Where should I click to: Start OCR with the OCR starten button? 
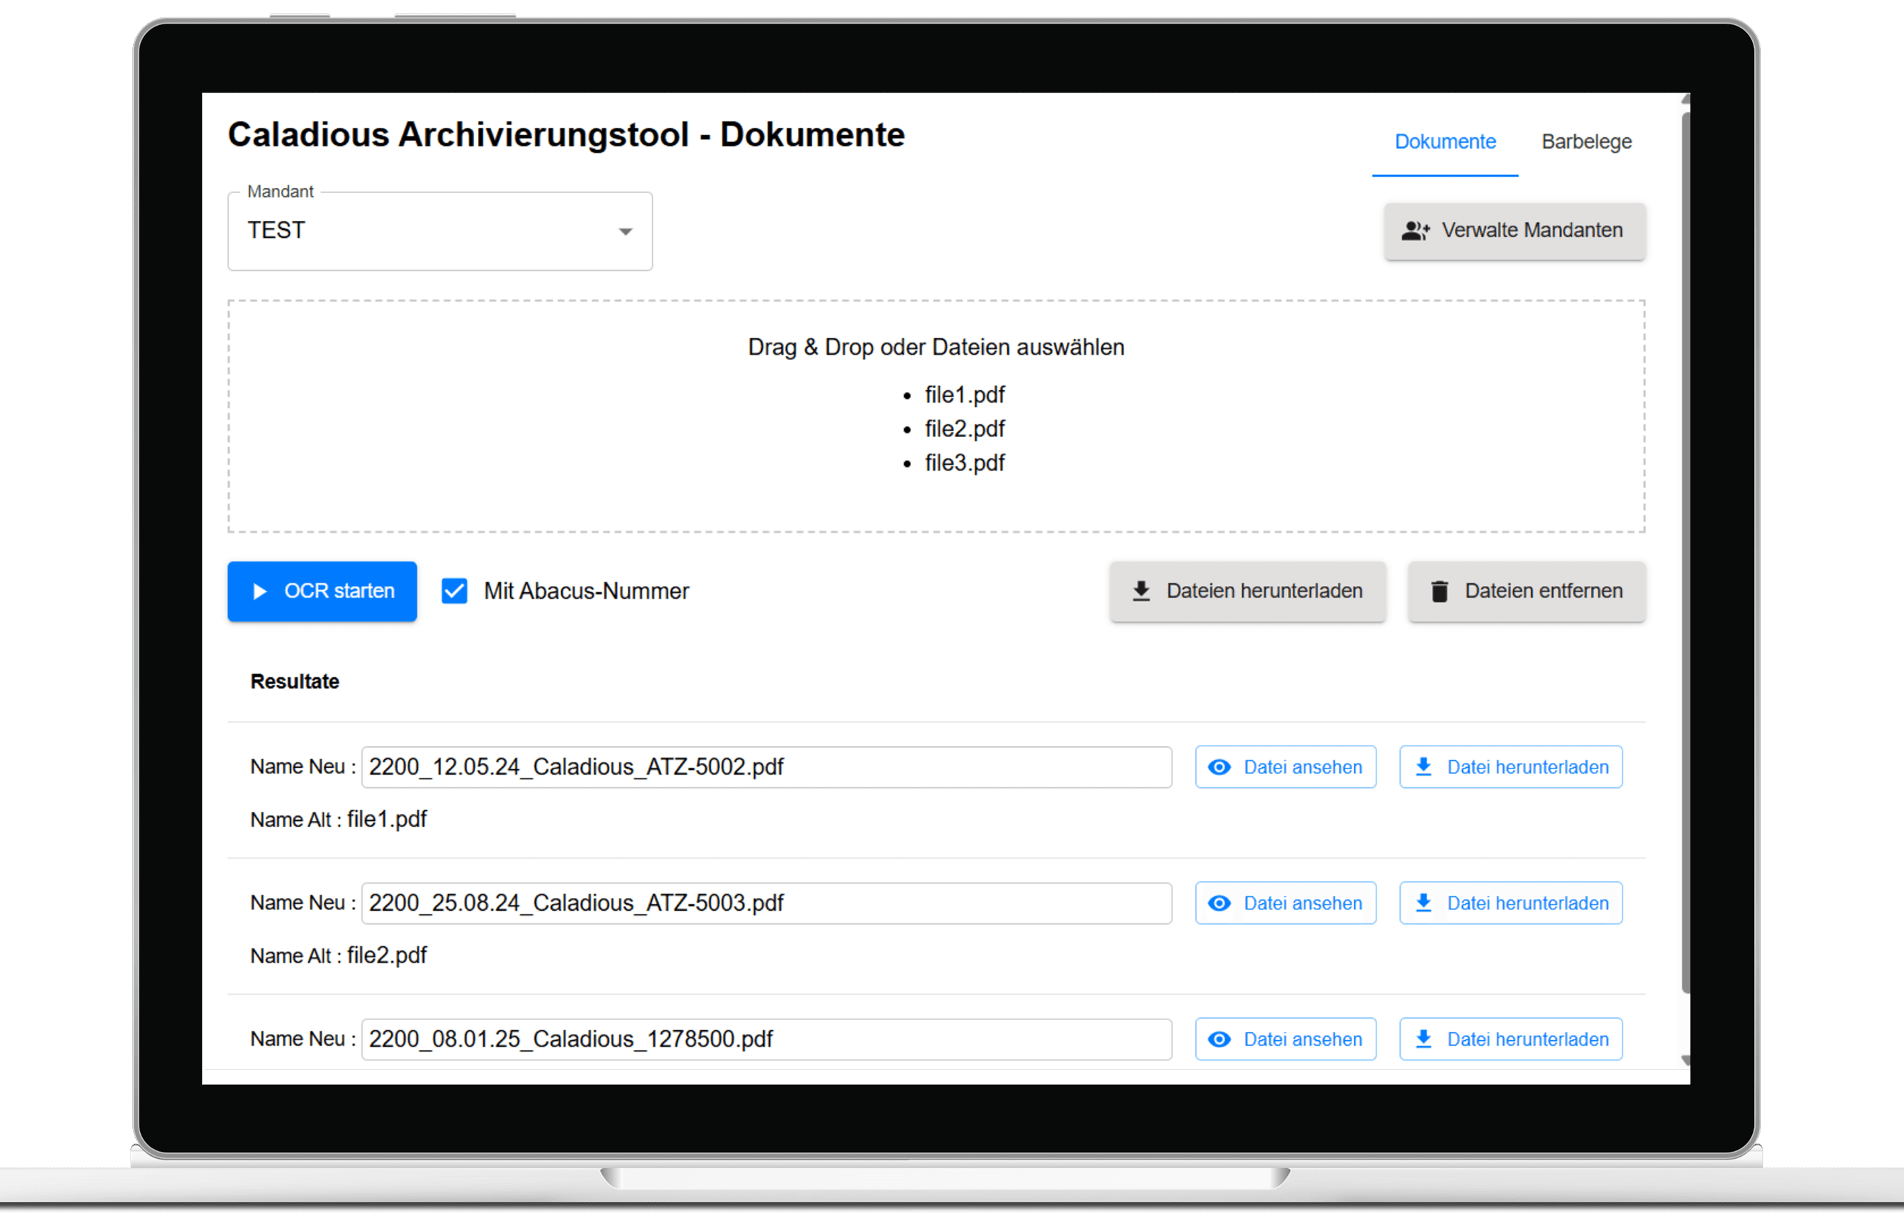pos(322,592)
